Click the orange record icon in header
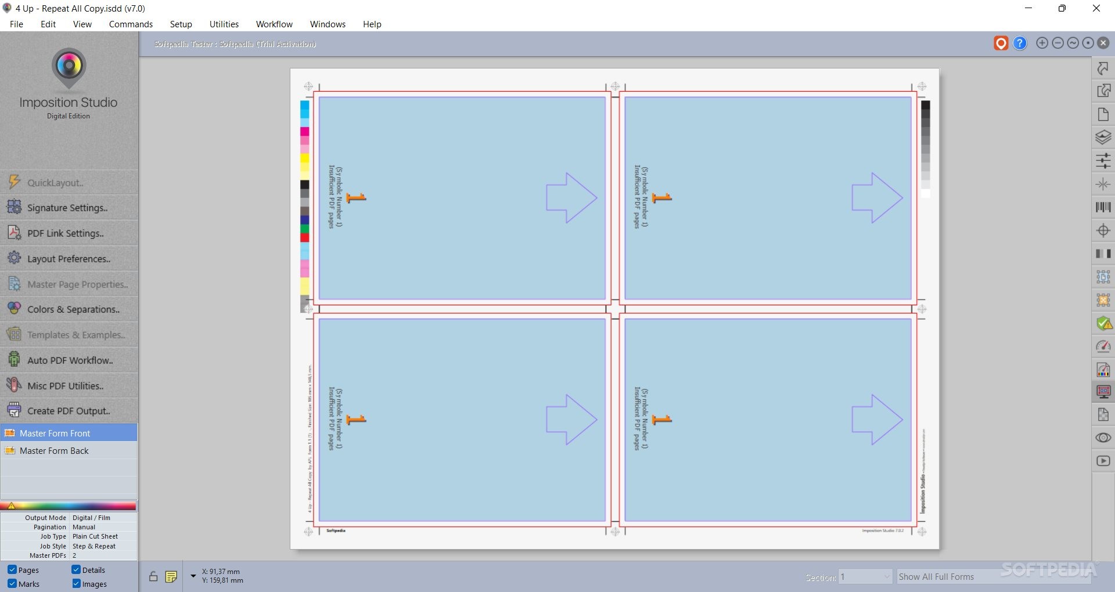 point(1001,44)
